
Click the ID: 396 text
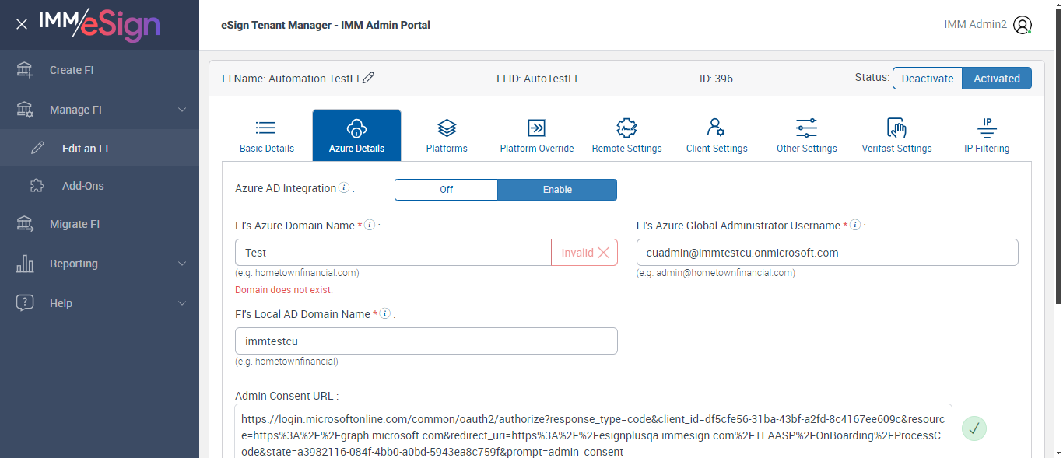(716, 79)
